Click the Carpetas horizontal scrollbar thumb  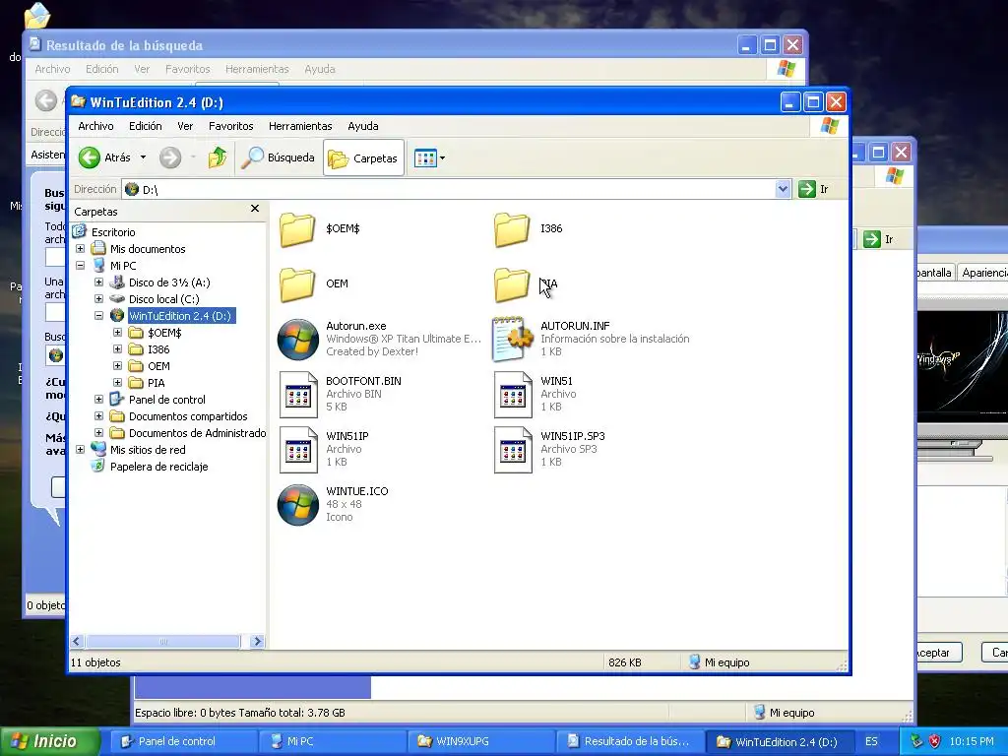(163, 641)
